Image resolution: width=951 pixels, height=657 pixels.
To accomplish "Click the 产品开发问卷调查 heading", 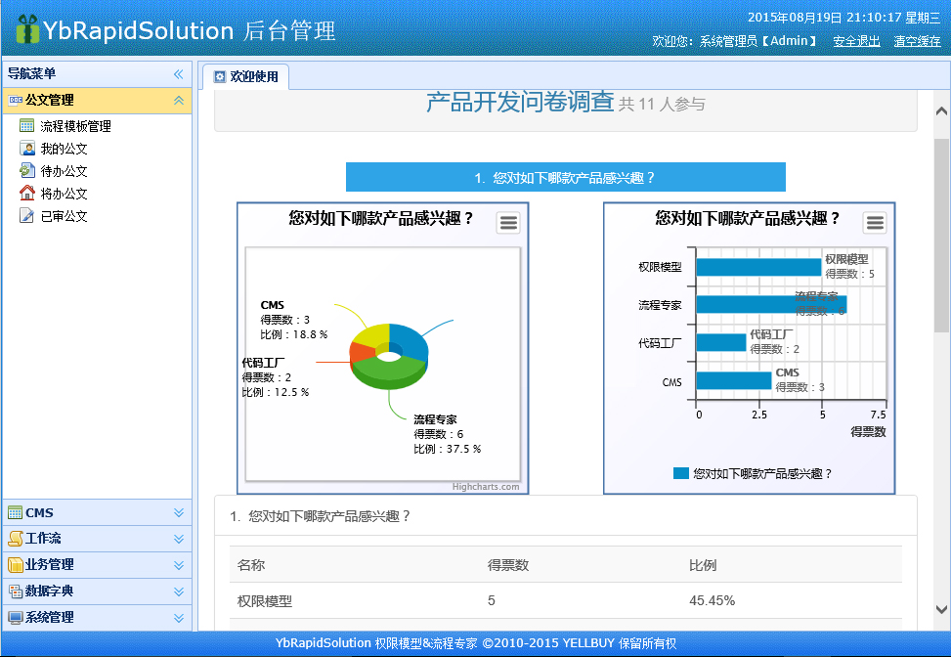I will [520, 102].
